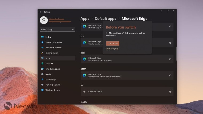Screen dimensions: 203x114
Task: Click the System monitor icon
Action: click(x=42, y=37)
